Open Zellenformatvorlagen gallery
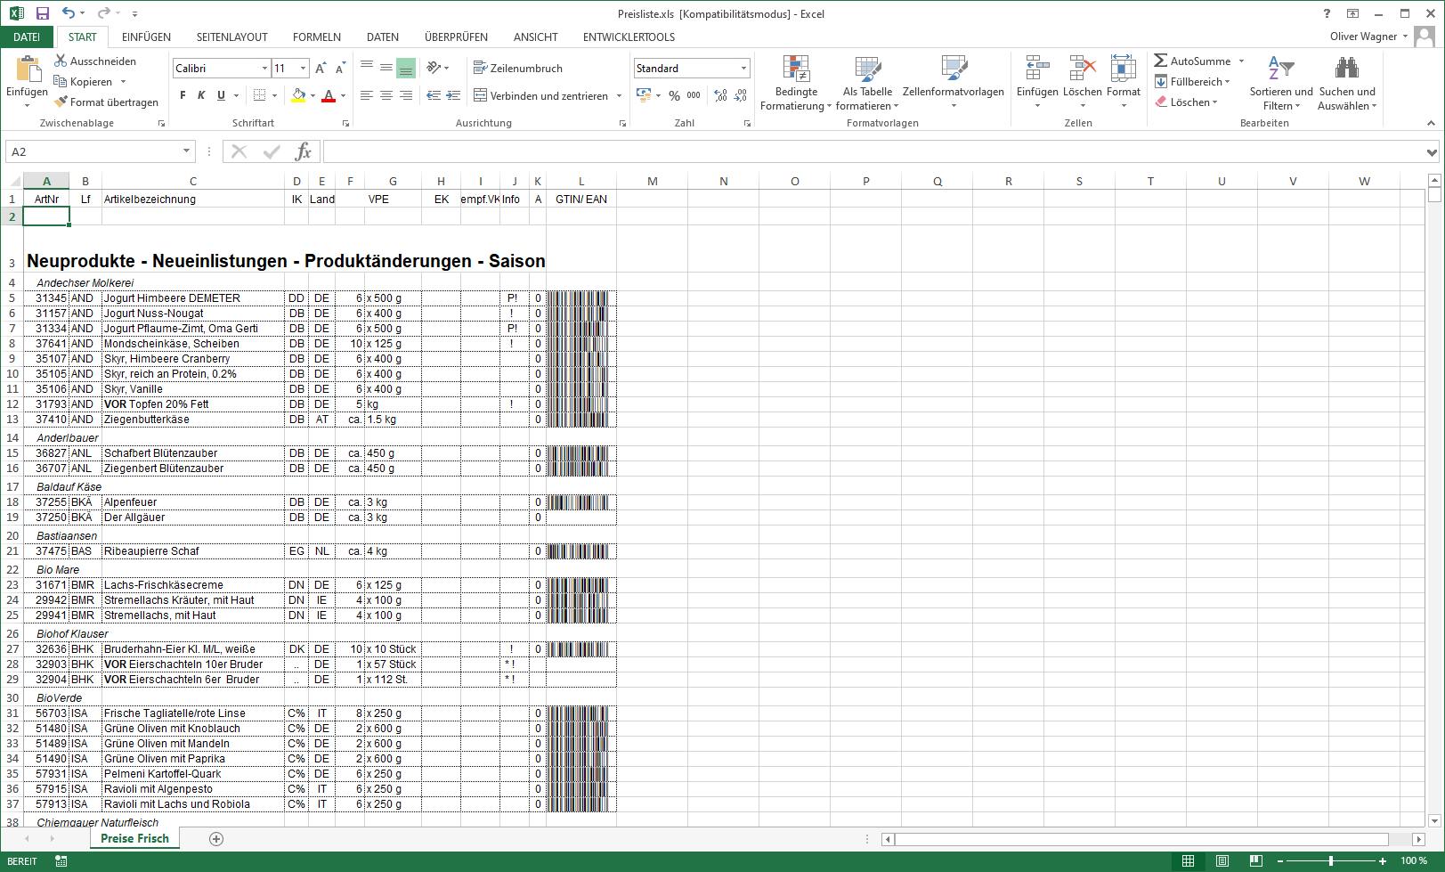The image size is (1445, 872). [953, 83]
